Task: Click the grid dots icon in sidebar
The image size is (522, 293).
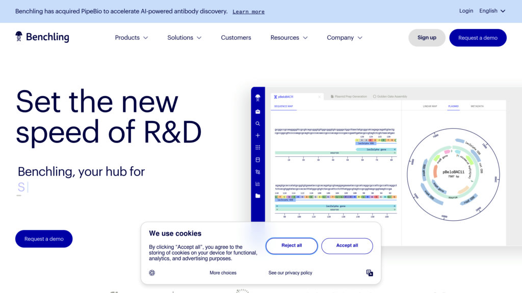Action: 258,148
